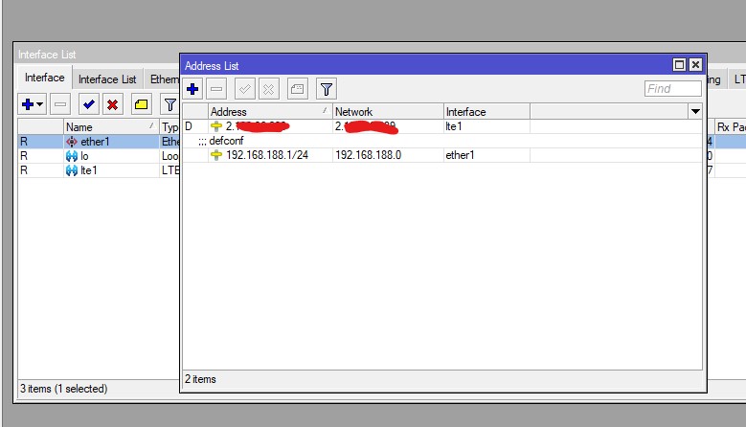Click red disable X in Interface List
746x427 pixels.
tap(112, 104)
